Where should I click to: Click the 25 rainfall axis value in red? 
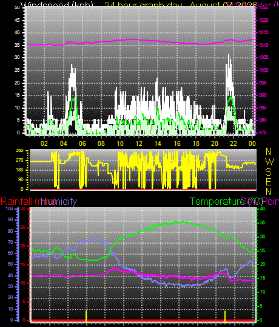coord(23,227)
